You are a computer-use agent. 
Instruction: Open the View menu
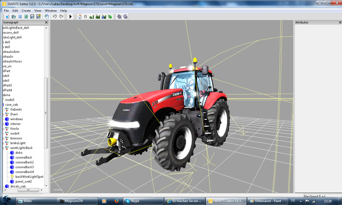point(38,10)
